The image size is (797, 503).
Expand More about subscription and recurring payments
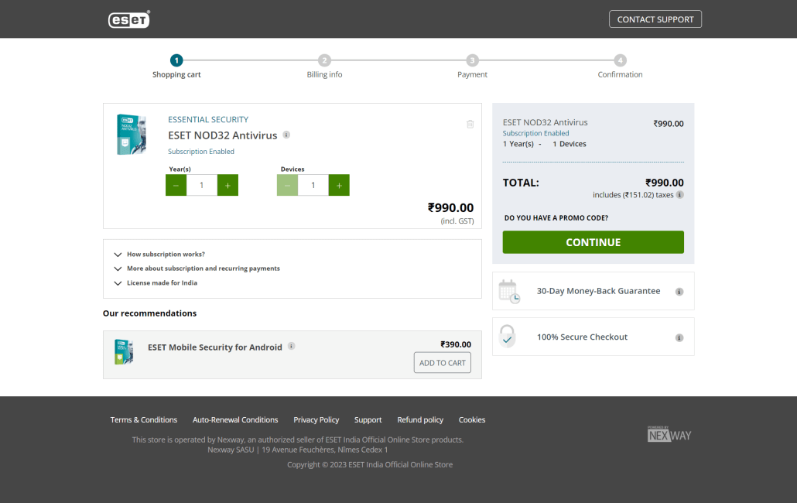[x=197, y=269]
